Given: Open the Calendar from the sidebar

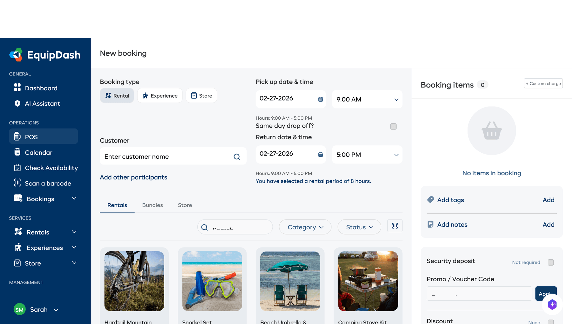Looking at the screenshot, I should 18,152.
